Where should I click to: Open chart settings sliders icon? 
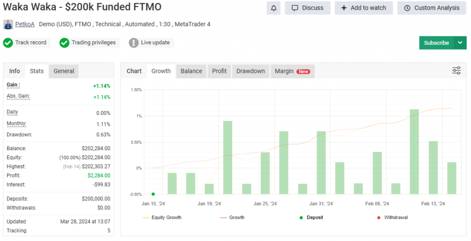pyautogui.click(x=456, y=70)
